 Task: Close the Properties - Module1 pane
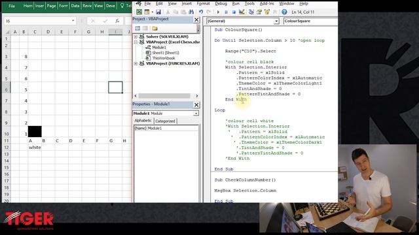(x=196, y=104)
